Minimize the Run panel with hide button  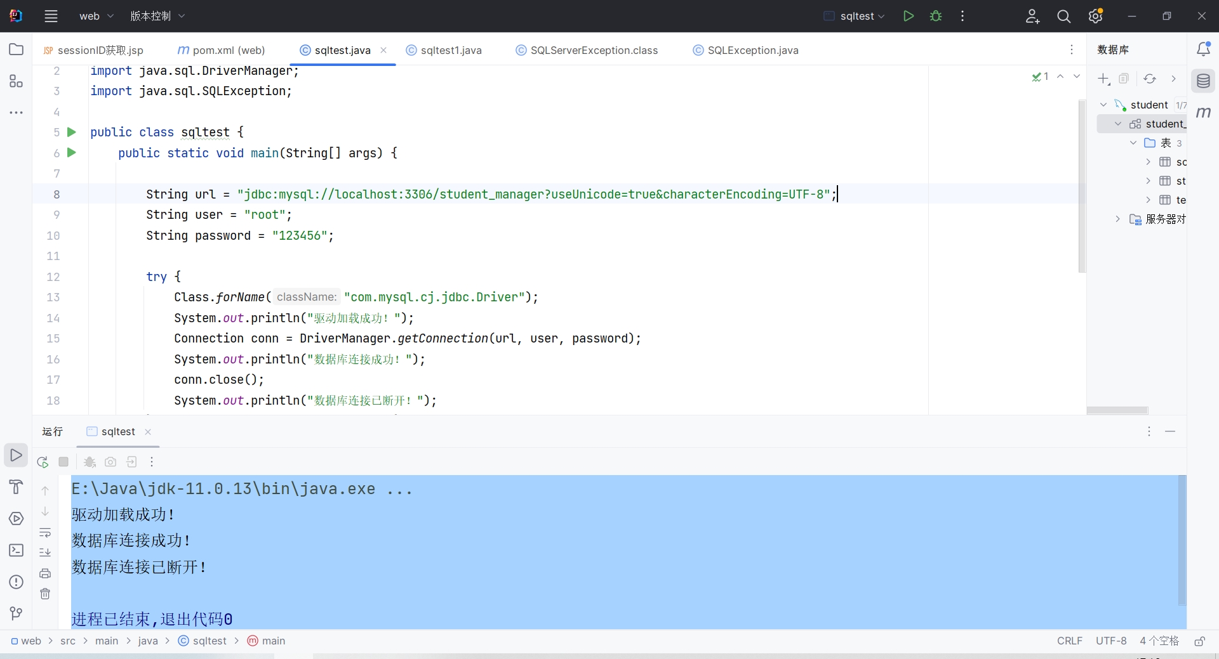[1170, 431]
